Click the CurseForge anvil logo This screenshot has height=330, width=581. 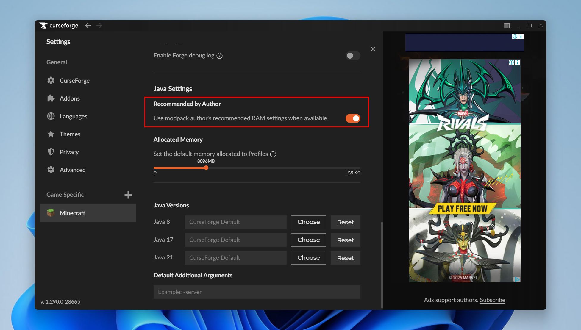pyautogui.click(x=43, y=26)
